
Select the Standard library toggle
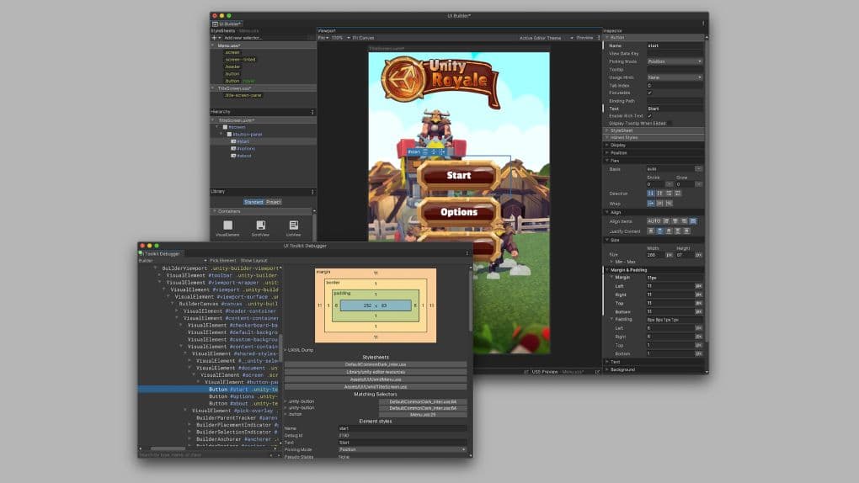pos(253,202)
